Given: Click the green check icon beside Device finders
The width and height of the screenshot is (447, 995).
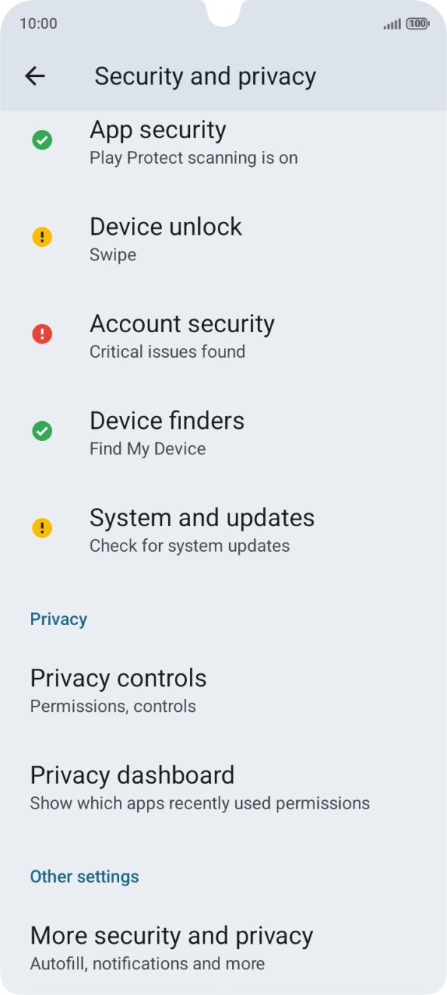Looking at the screenshot, I should coord(42,430).
